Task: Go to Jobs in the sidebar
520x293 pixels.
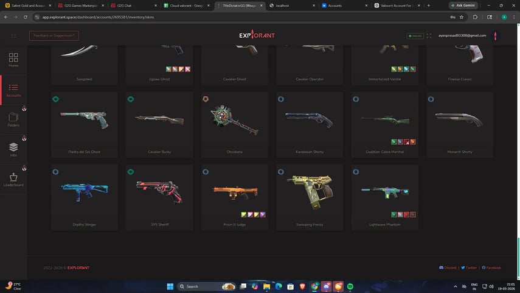Action: [13, 149]
